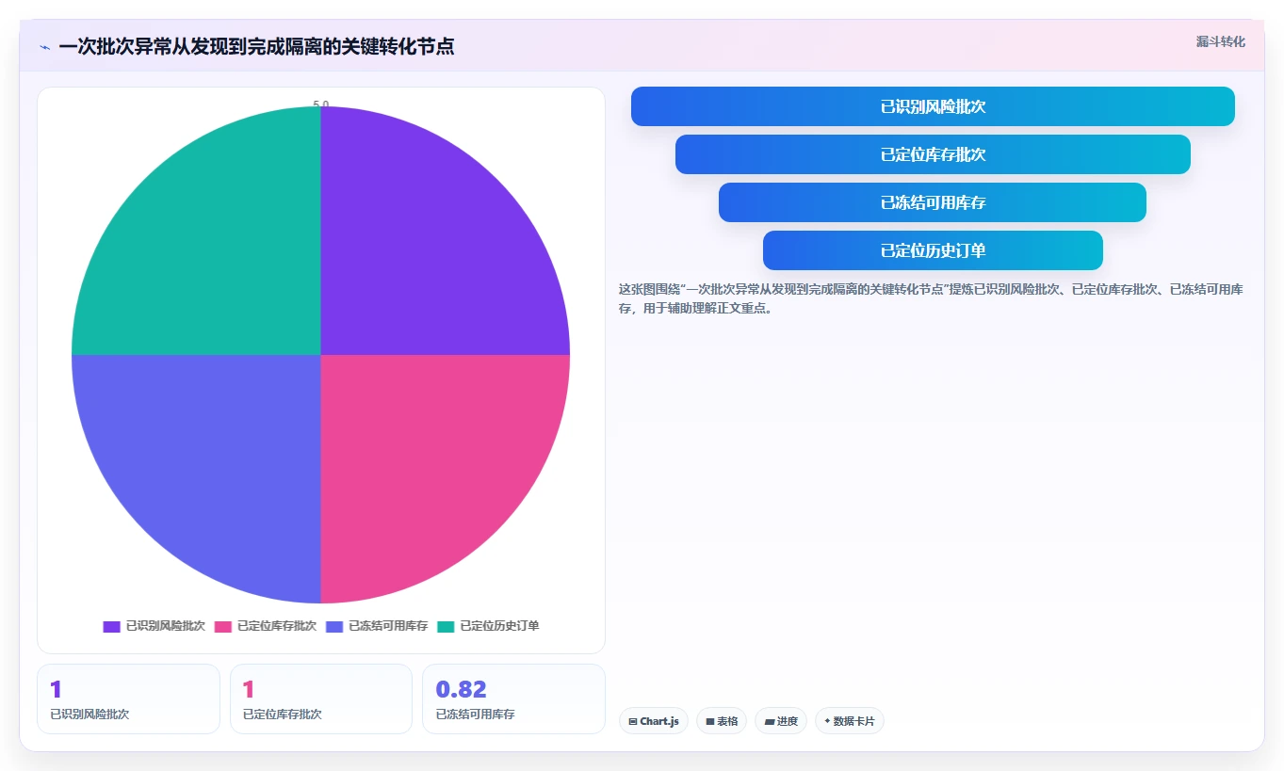The image size is (1284, 771).
Task: Select the 已定位历史订单 funnel bar
Action: 933,250
